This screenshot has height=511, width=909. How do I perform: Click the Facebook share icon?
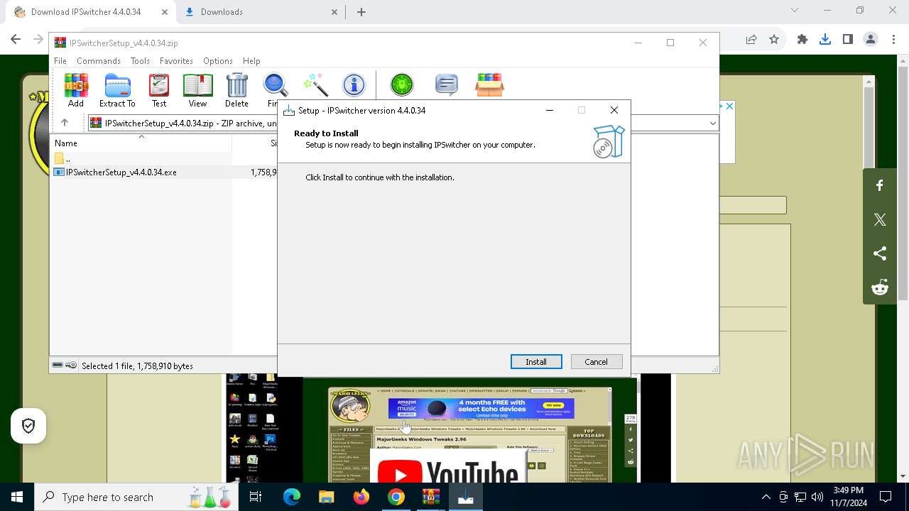tap(880, 185)
